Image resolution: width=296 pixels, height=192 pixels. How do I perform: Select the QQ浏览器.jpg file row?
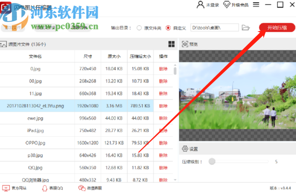click(86, 178)
